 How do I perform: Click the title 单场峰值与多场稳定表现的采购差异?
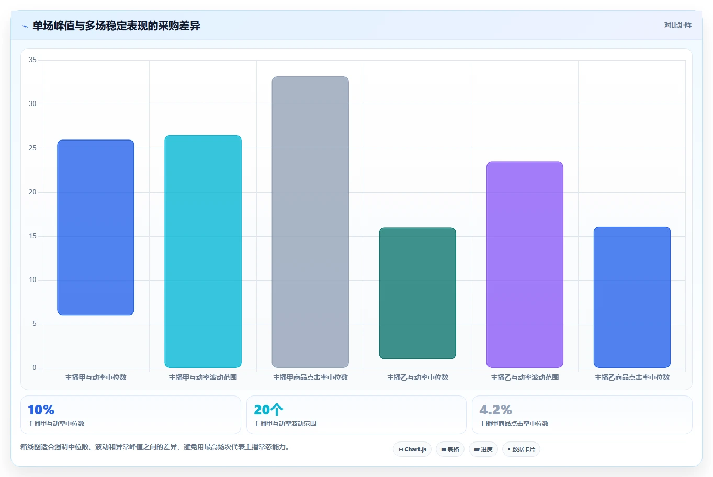click(x=116, y=26)
